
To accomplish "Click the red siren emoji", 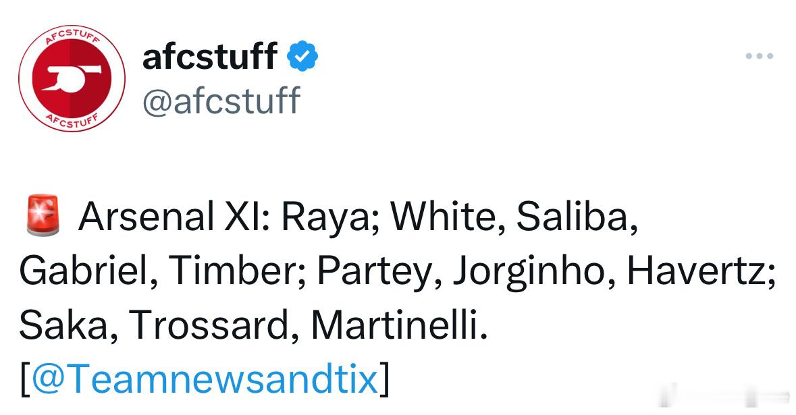I will (43, 215).
